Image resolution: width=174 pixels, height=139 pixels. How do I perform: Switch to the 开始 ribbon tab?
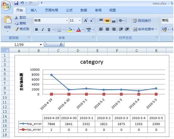19,10
